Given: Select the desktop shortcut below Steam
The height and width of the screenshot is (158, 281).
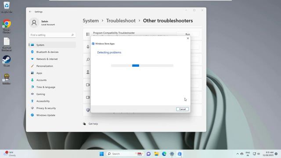Looking at the screenshot, I should [7, 79].
